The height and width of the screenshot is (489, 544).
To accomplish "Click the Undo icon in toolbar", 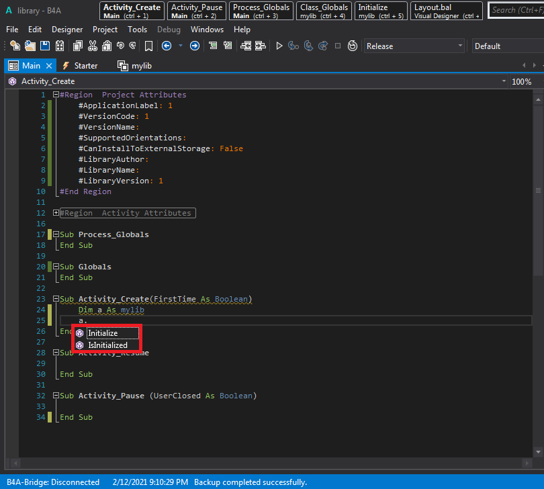I will pos(120,46).
